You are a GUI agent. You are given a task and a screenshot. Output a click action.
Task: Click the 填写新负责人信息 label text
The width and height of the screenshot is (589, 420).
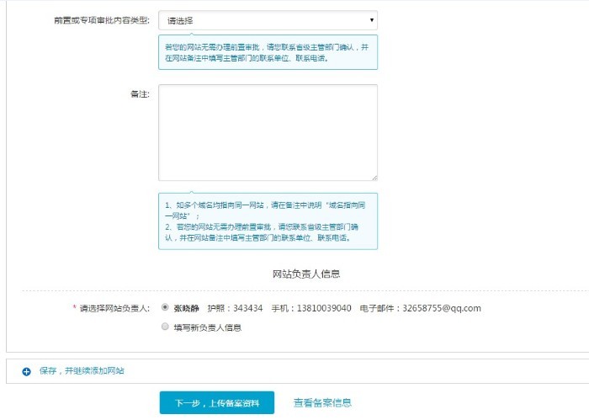tap(208, 327)
